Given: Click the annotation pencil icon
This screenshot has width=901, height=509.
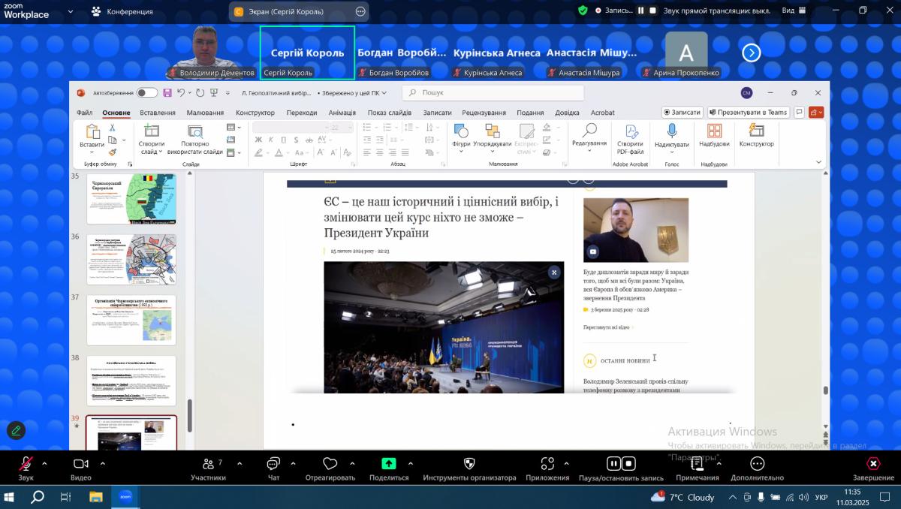Looking at the screenshot, I should coord(16,431).
